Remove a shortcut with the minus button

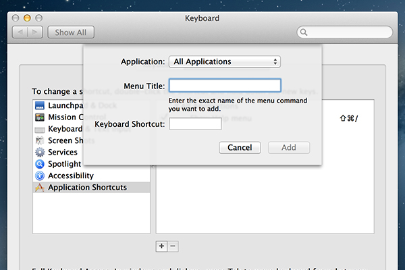[x=173, y=246]
